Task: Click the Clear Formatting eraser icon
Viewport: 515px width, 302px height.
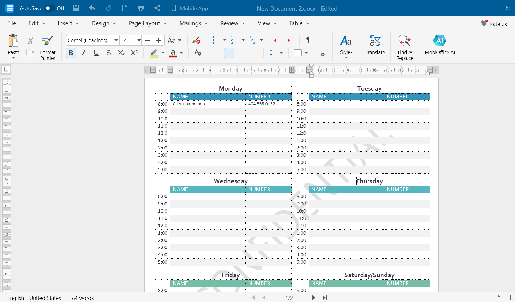Action: (x=196, y=40)
